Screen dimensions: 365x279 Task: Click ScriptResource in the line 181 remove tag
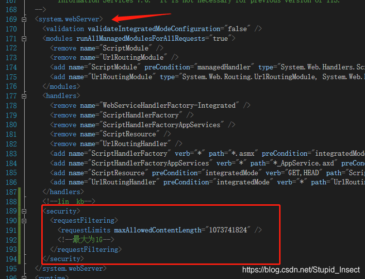coord(129,134)
